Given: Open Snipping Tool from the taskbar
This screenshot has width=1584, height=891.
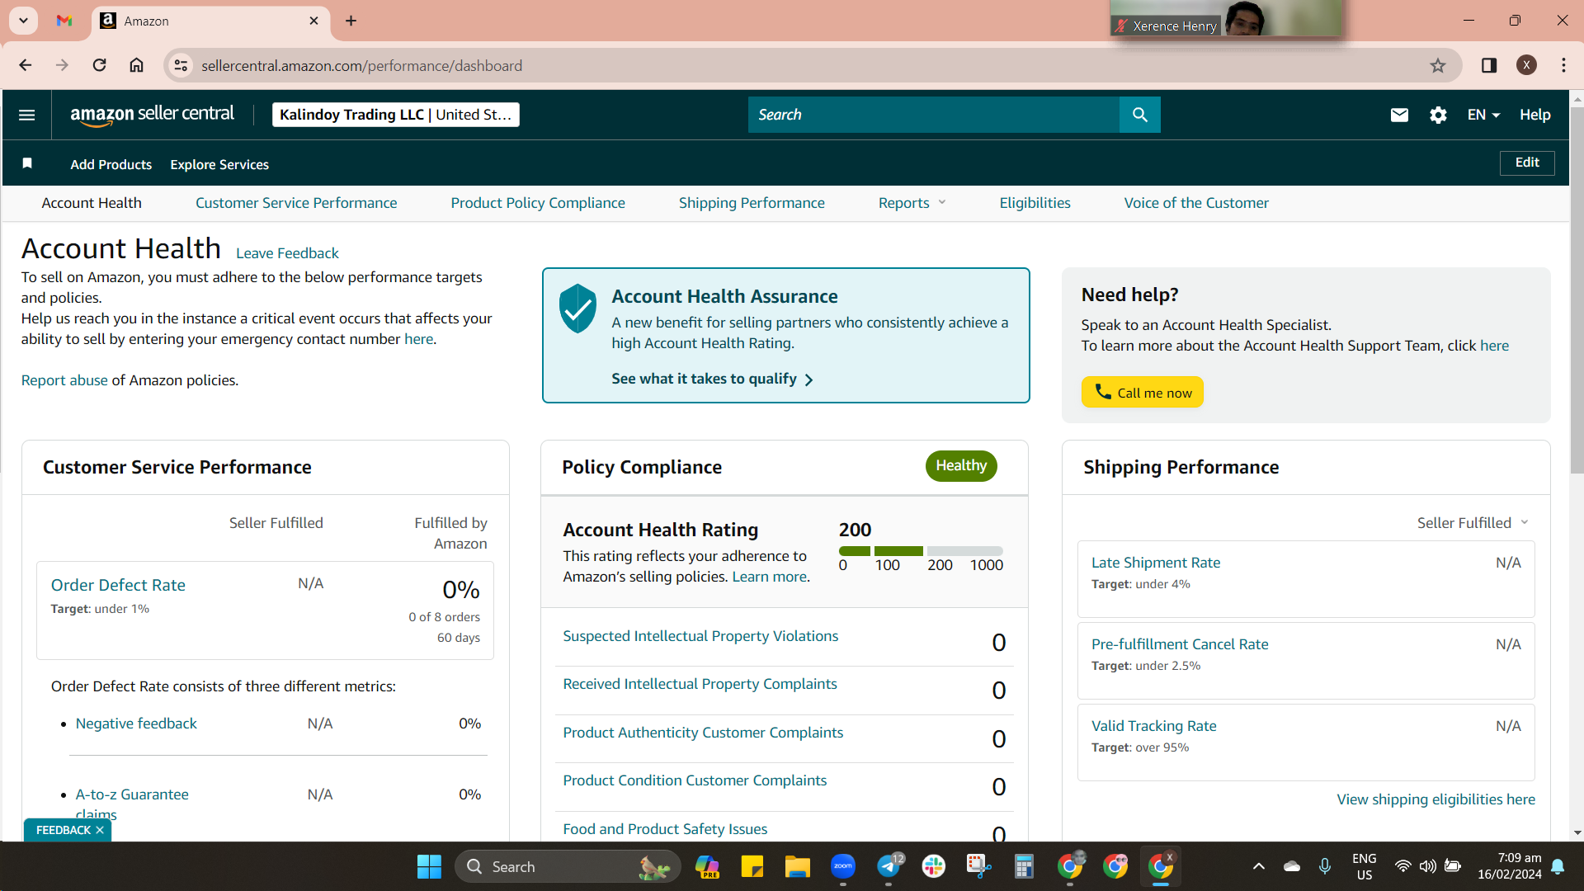Looking at the screenshot, I should pyautogui.click(x=978, y=866).
